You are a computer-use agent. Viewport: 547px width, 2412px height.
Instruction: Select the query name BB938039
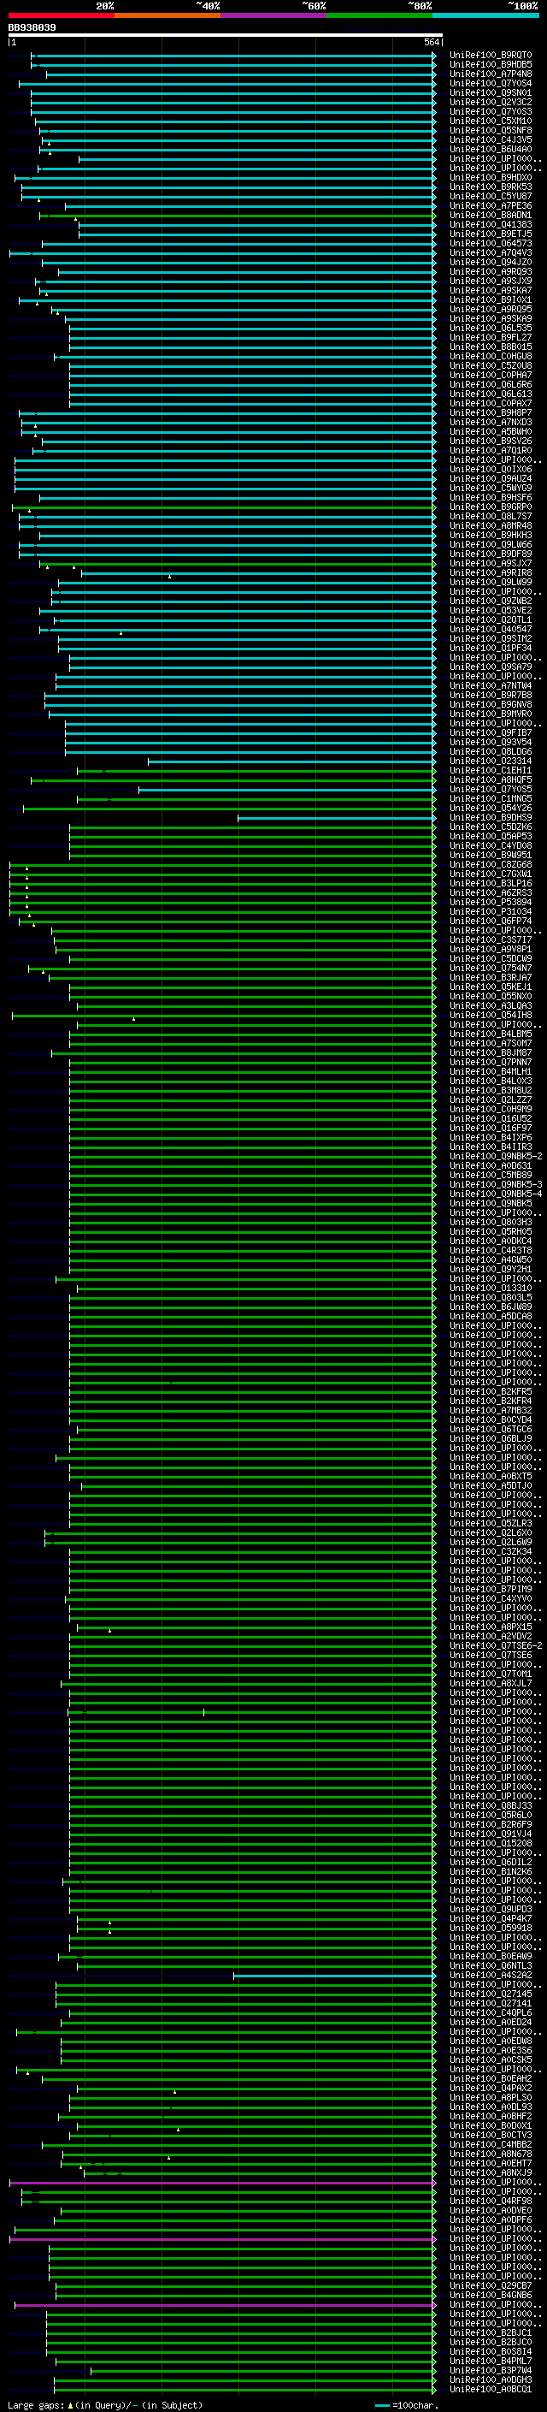32,28
